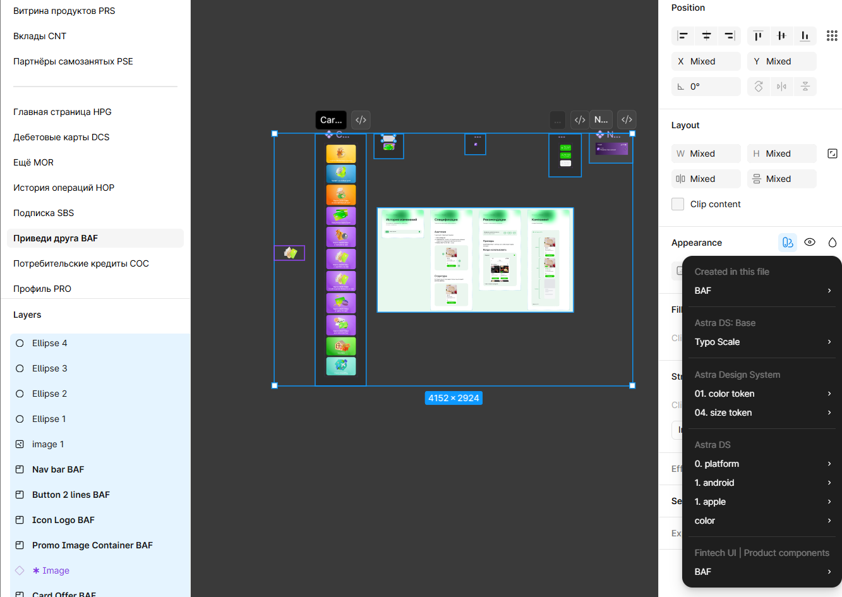Viewport: 842px width, 597px height.
Task: Rotate the selection 90 degrees
Action: [x=759, y=87]
